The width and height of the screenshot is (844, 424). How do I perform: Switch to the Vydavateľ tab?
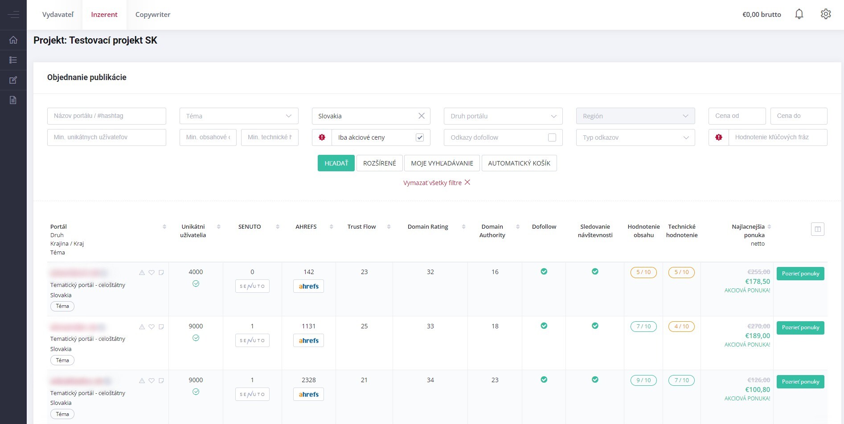58,15
